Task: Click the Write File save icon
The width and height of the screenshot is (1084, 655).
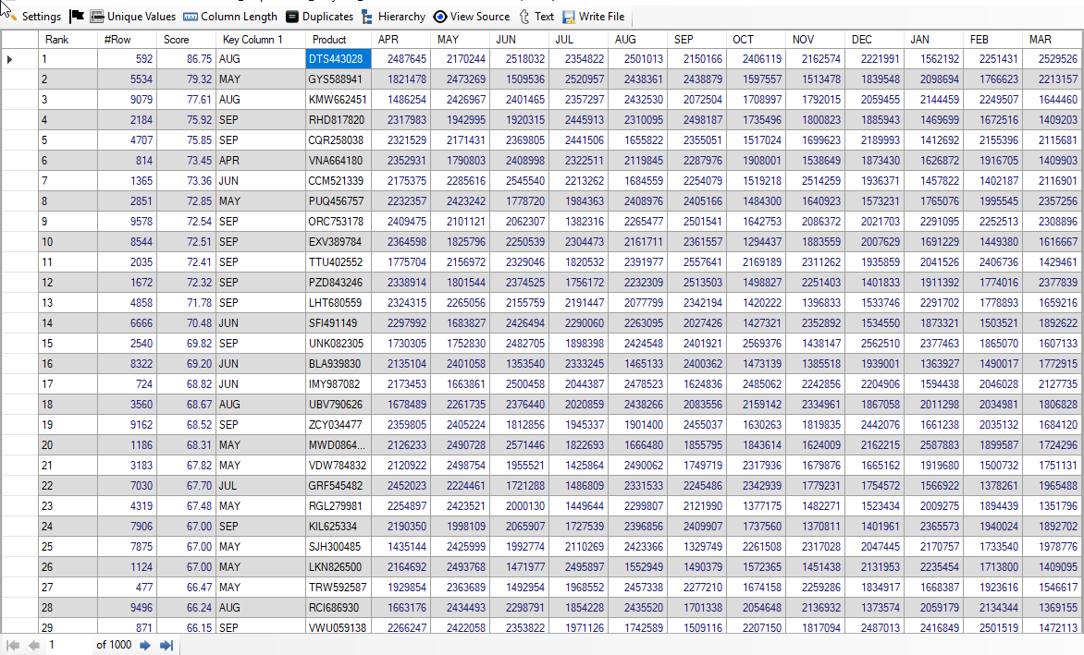Action: (x=569, y=17)
